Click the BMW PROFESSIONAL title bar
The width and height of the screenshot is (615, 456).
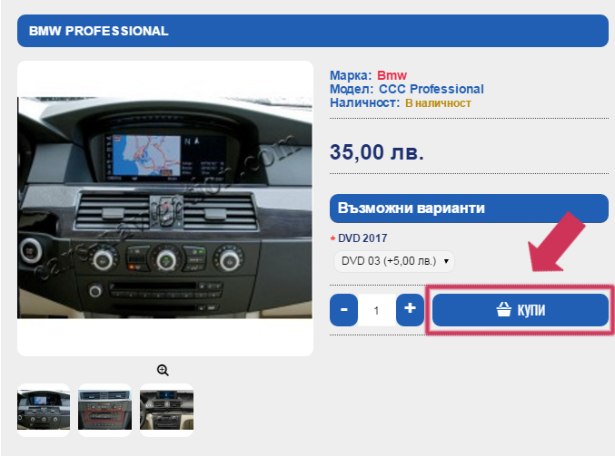point(312,31)
